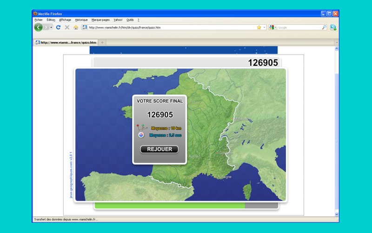Open the back/forward history dropdown arrow

coord(51,27)
